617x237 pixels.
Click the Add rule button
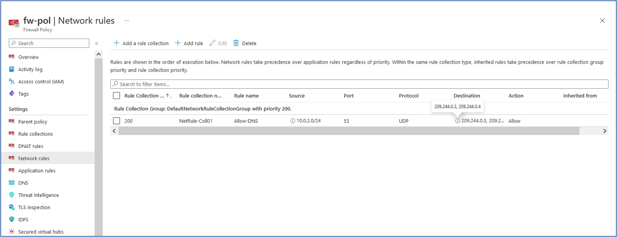tap(189, 43)
